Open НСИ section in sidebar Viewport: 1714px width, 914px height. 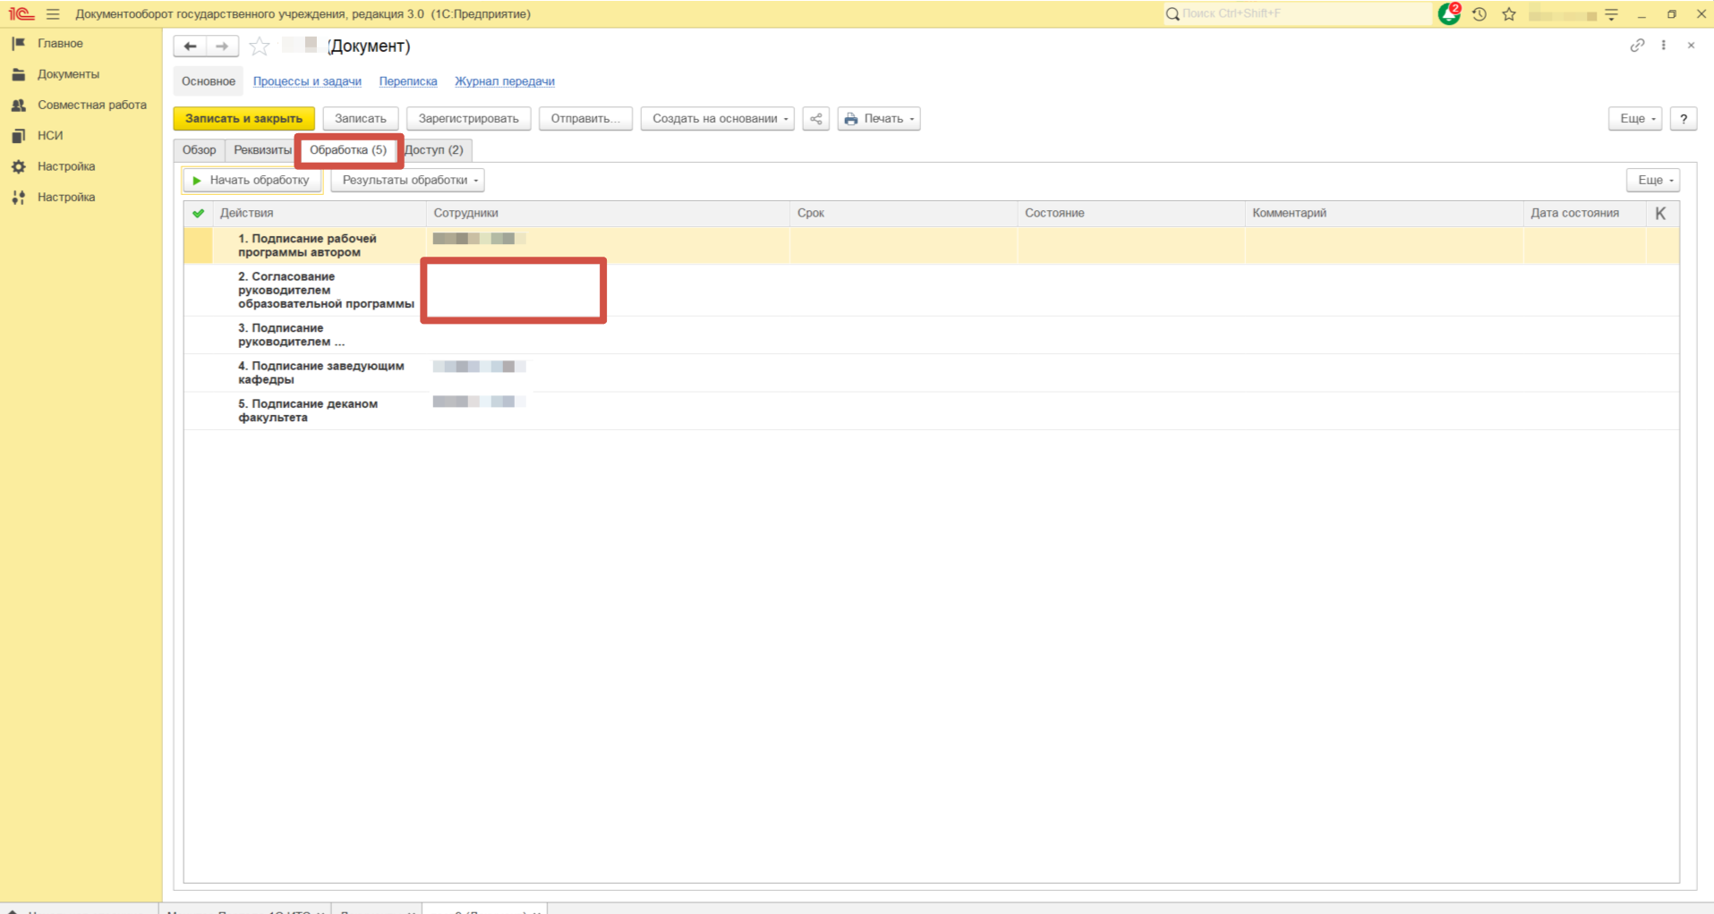tap(50, 136)
